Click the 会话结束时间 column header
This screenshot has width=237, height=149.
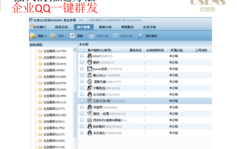tap(155, 50)
